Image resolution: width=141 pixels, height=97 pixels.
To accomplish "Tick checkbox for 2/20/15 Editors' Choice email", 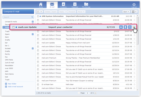I will (38, 20).
